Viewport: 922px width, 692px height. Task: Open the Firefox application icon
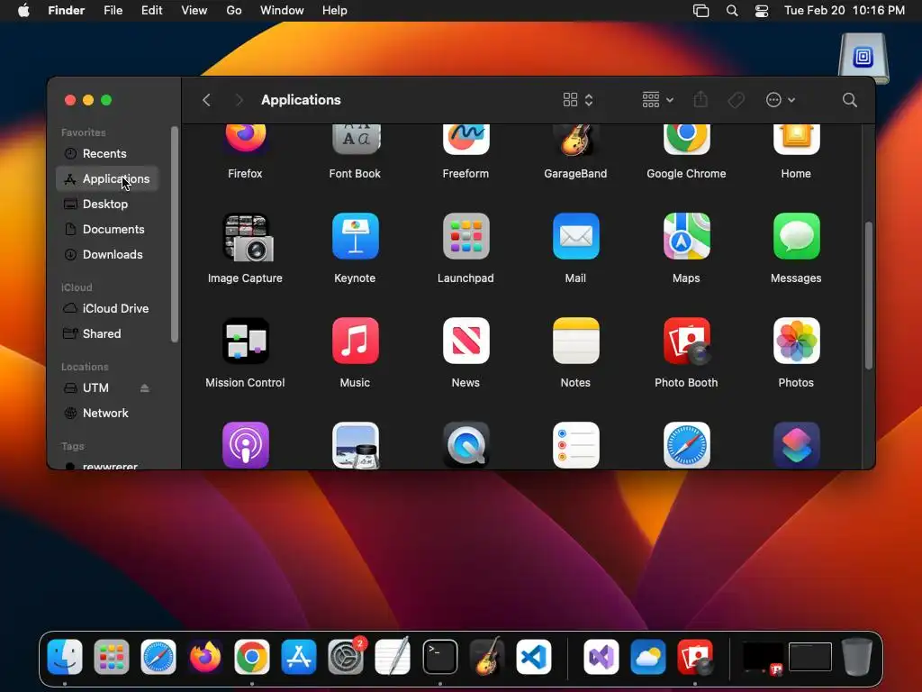click(x=245, y=140)
